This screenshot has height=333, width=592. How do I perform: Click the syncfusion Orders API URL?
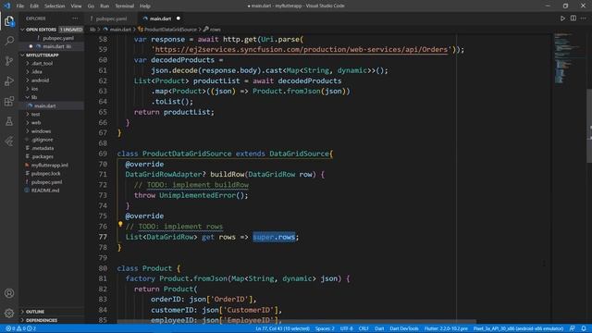(x=302, y=49)
